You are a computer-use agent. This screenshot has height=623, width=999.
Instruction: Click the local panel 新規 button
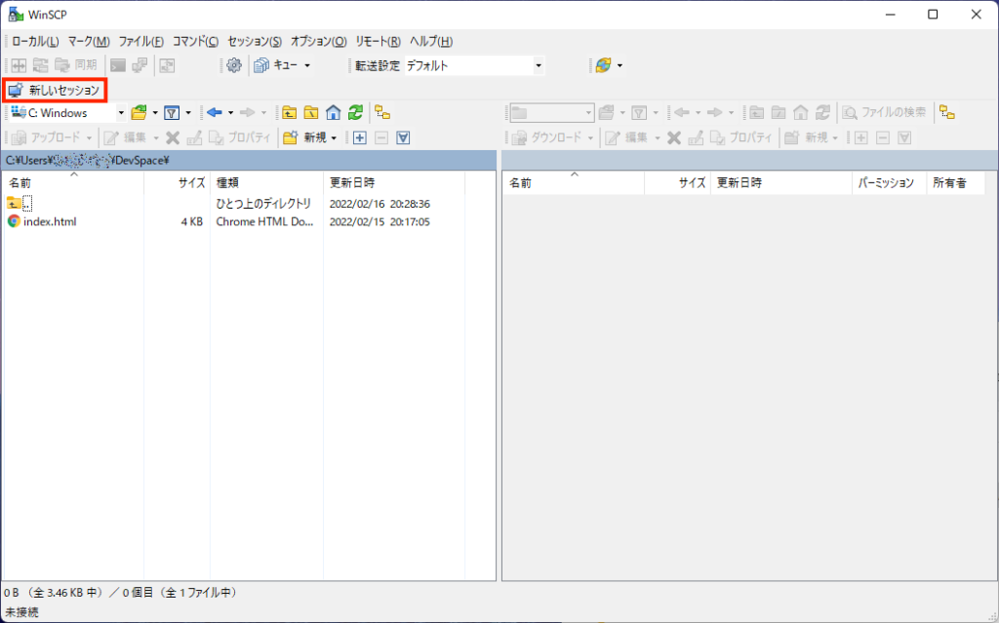[304, 137]
